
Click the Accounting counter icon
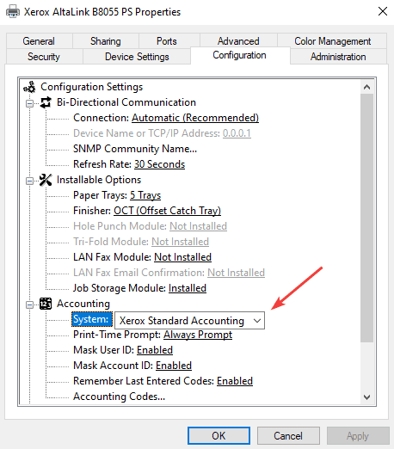(x=46, y=304)
